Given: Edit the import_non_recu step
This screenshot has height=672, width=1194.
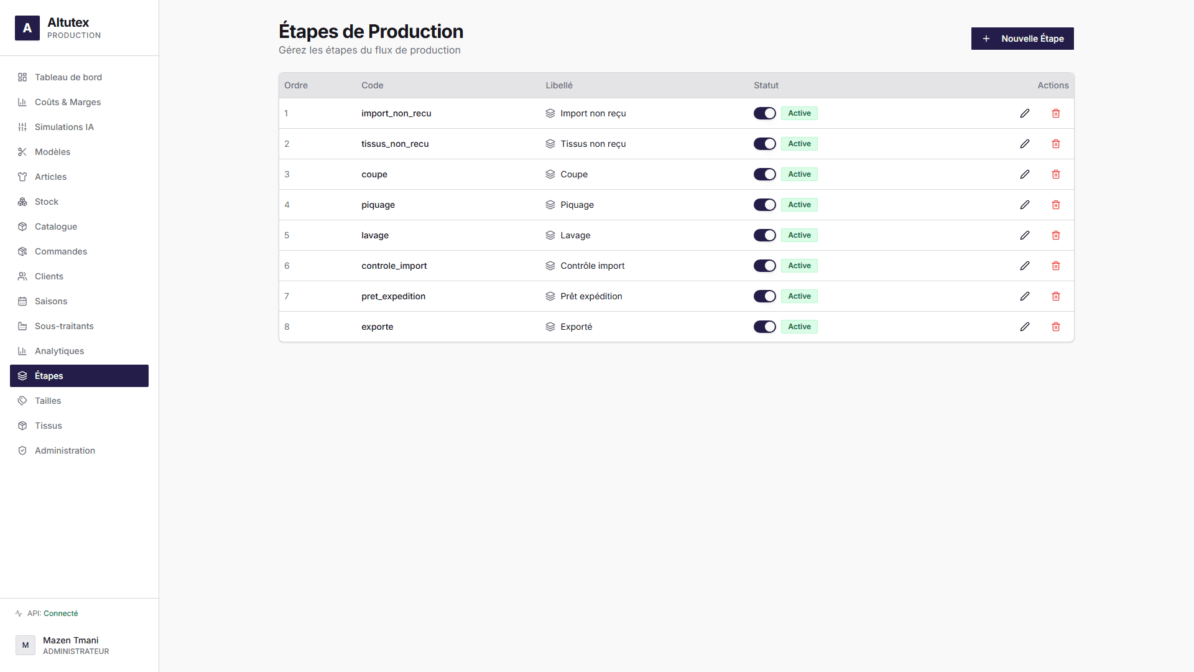Looking at the screenshot, I should pos(1025,113).
